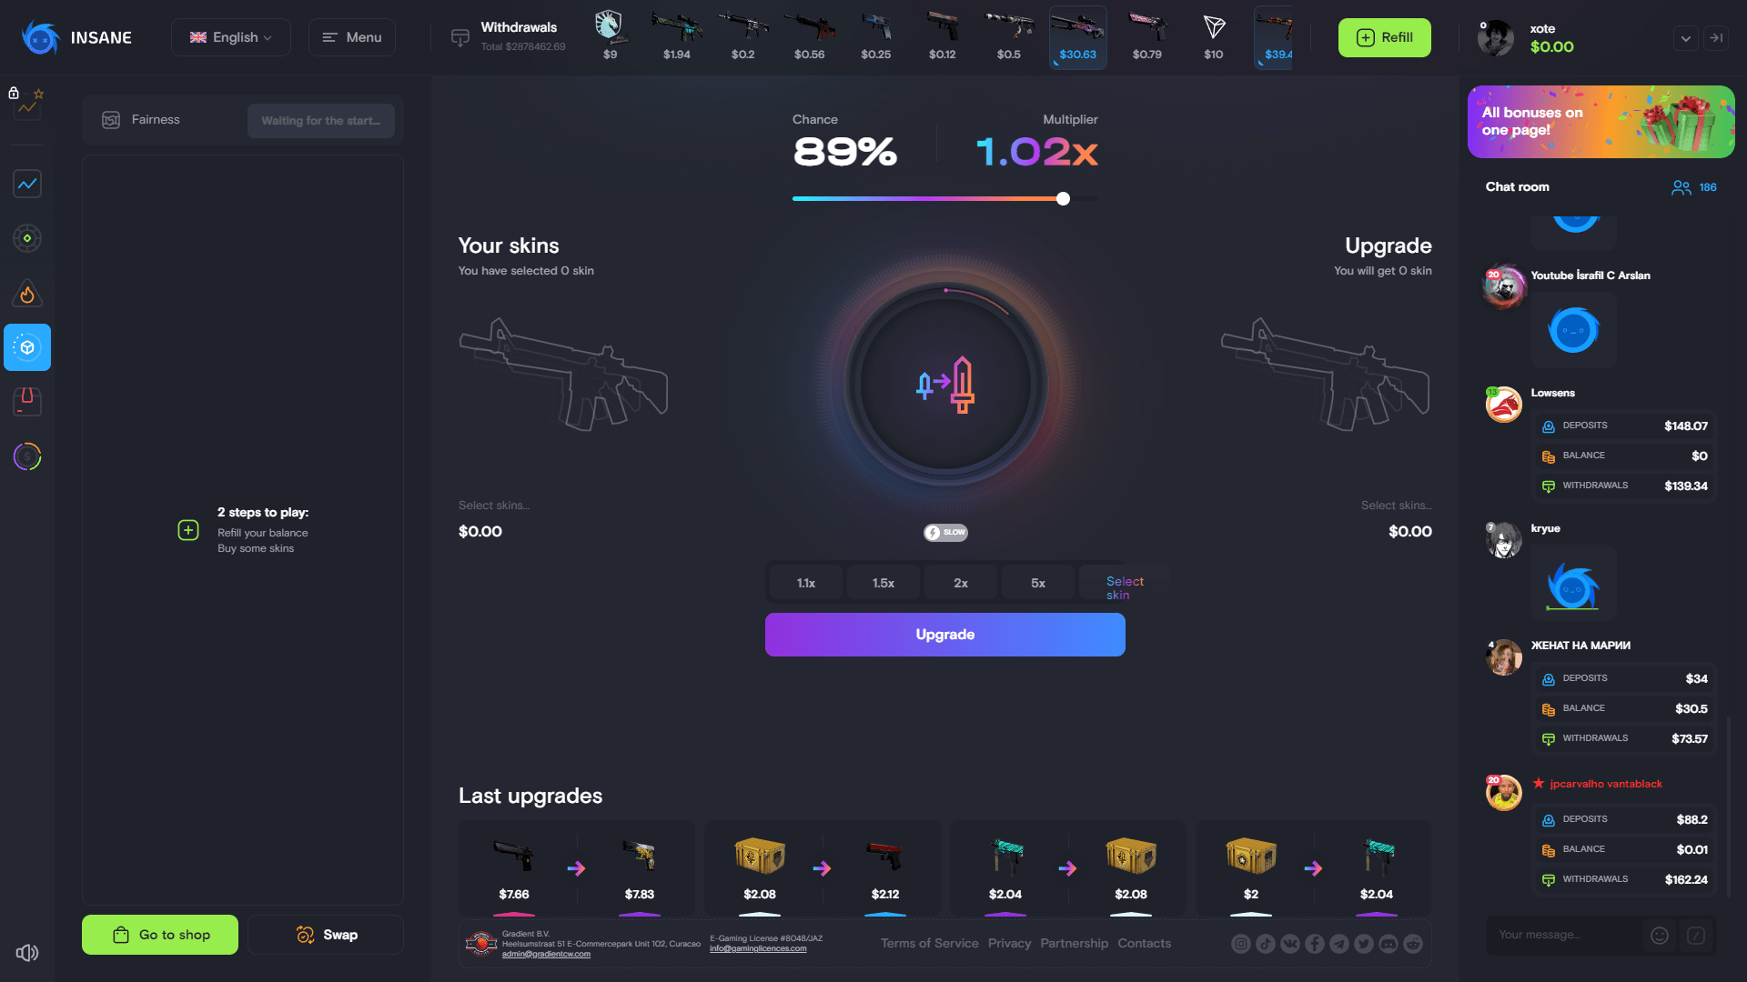Click the Refill balance button

[1385, 37]
